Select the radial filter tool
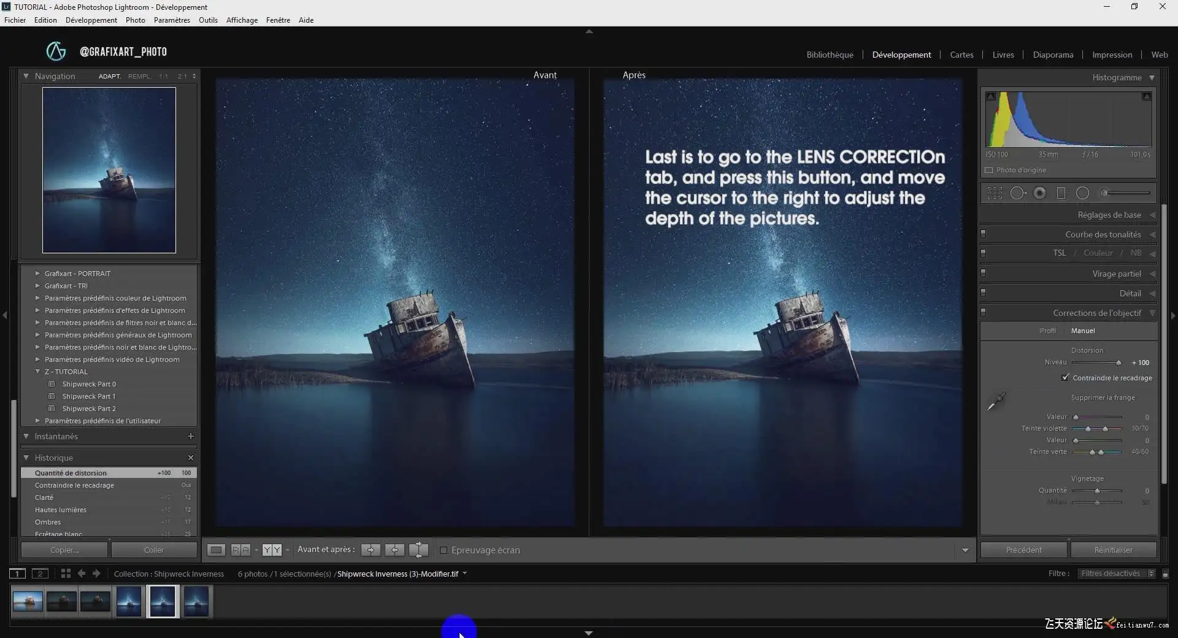The height and width of the screenshot is (638, 1178). tap(1082, 193)
